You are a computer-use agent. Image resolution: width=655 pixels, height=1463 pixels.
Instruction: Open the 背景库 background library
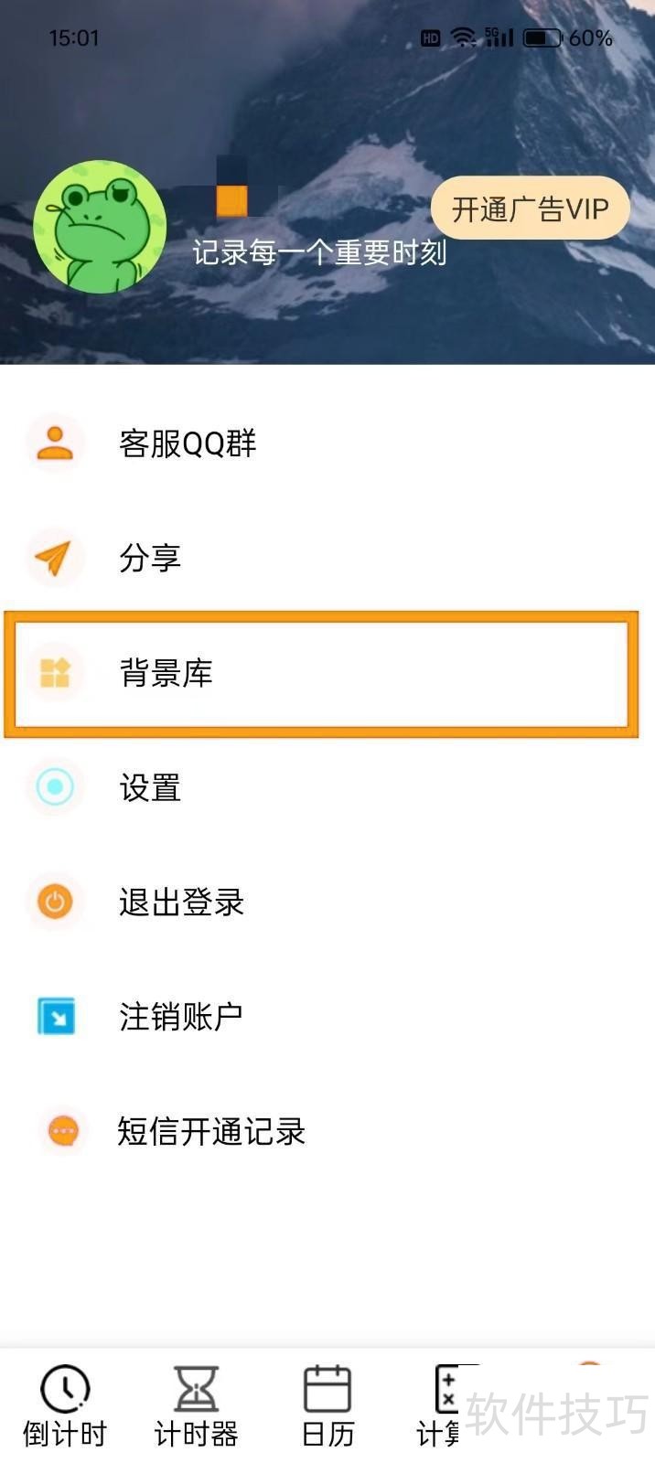coord(166,673)
